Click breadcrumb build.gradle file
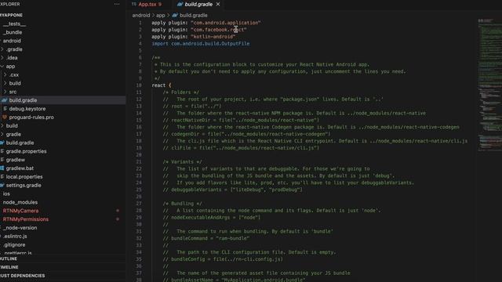Image resolution: width=502 pixels, height=282 pixels. [194, 15]
